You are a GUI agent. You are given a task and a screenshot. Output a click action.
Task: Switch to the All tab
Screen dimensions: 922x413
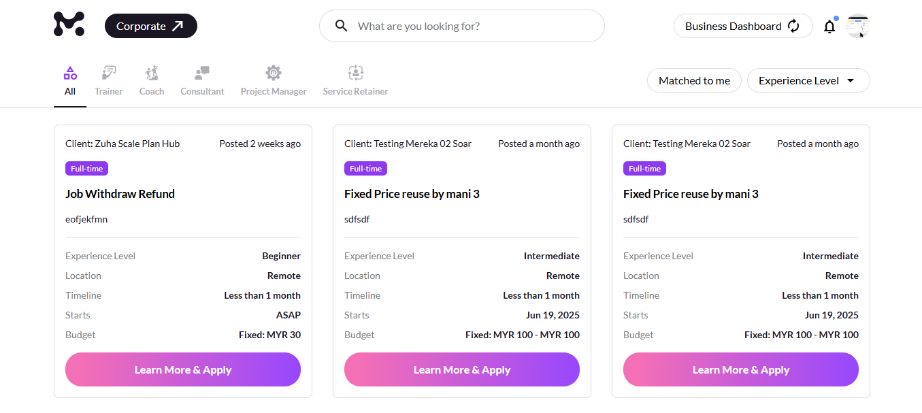(70, 81)
